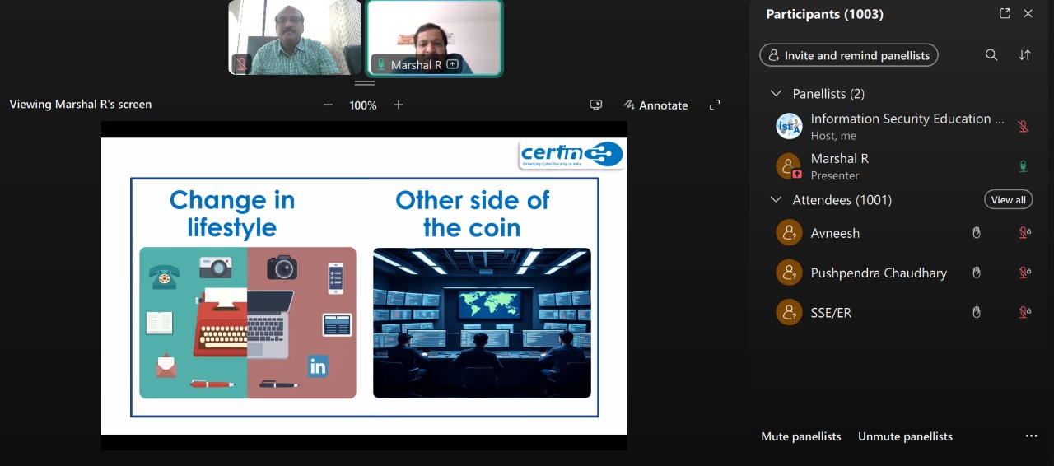
Task: Zoom out the shared screen view
Action: click(x=328, y=105)
